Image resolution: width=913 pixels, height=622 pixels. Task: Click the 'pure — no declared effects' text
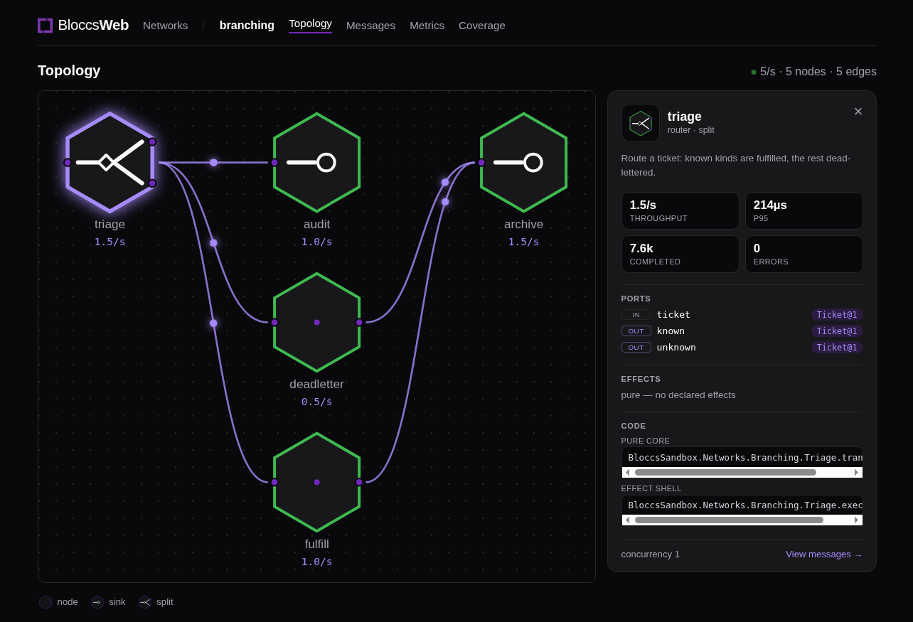pyautogui.click(x=678, y=395)
